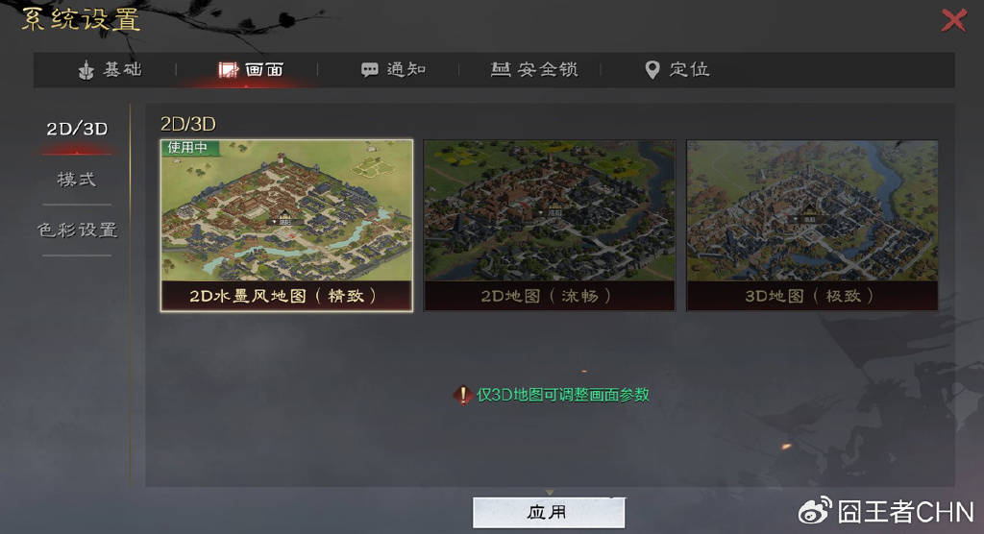This screenshot has width=984, height=534.
Task: Click the 安全锁 lock icon
Action: pyautogui.click(x=500, y=69)
